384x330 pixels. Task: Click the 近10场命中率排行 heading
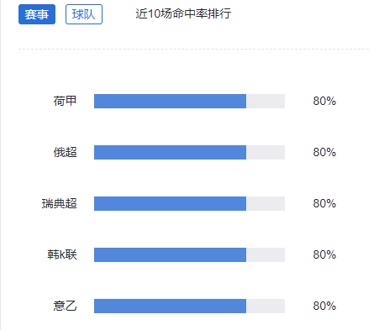click(x=183, y=13)
